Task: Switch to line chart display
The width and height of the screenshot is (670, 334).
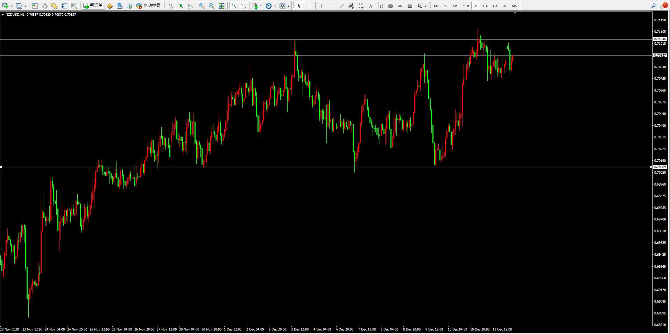Action: (190, 6)
